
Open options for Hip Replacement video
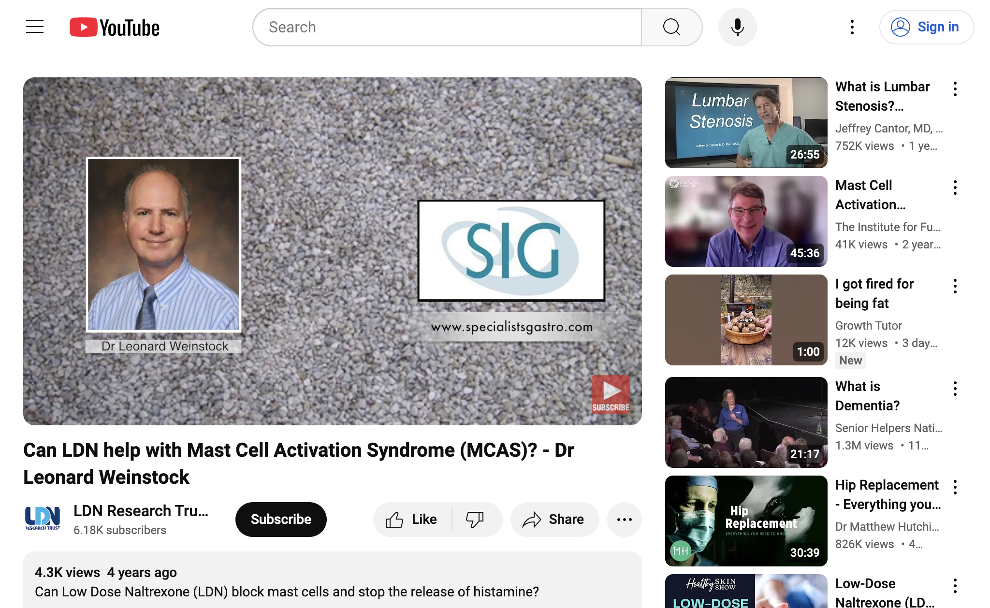tap(955, 487)
